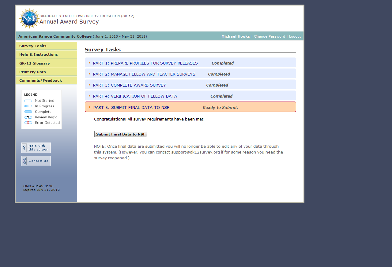392x267 pixels.
Task: Open Help & Instructions in the sidebar
Action: coord(46,54)
